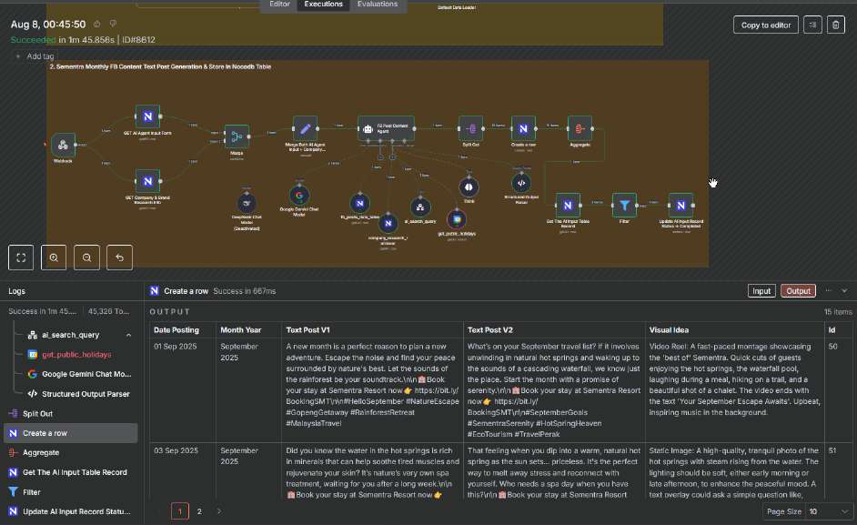Zoom in on the workflow canvas
Viewport: 857px width, 525px height.
54,257
